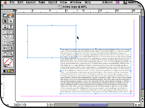The image size is (145, 108).
Task: Click the window resize grip corner
Action: point(143,105)
